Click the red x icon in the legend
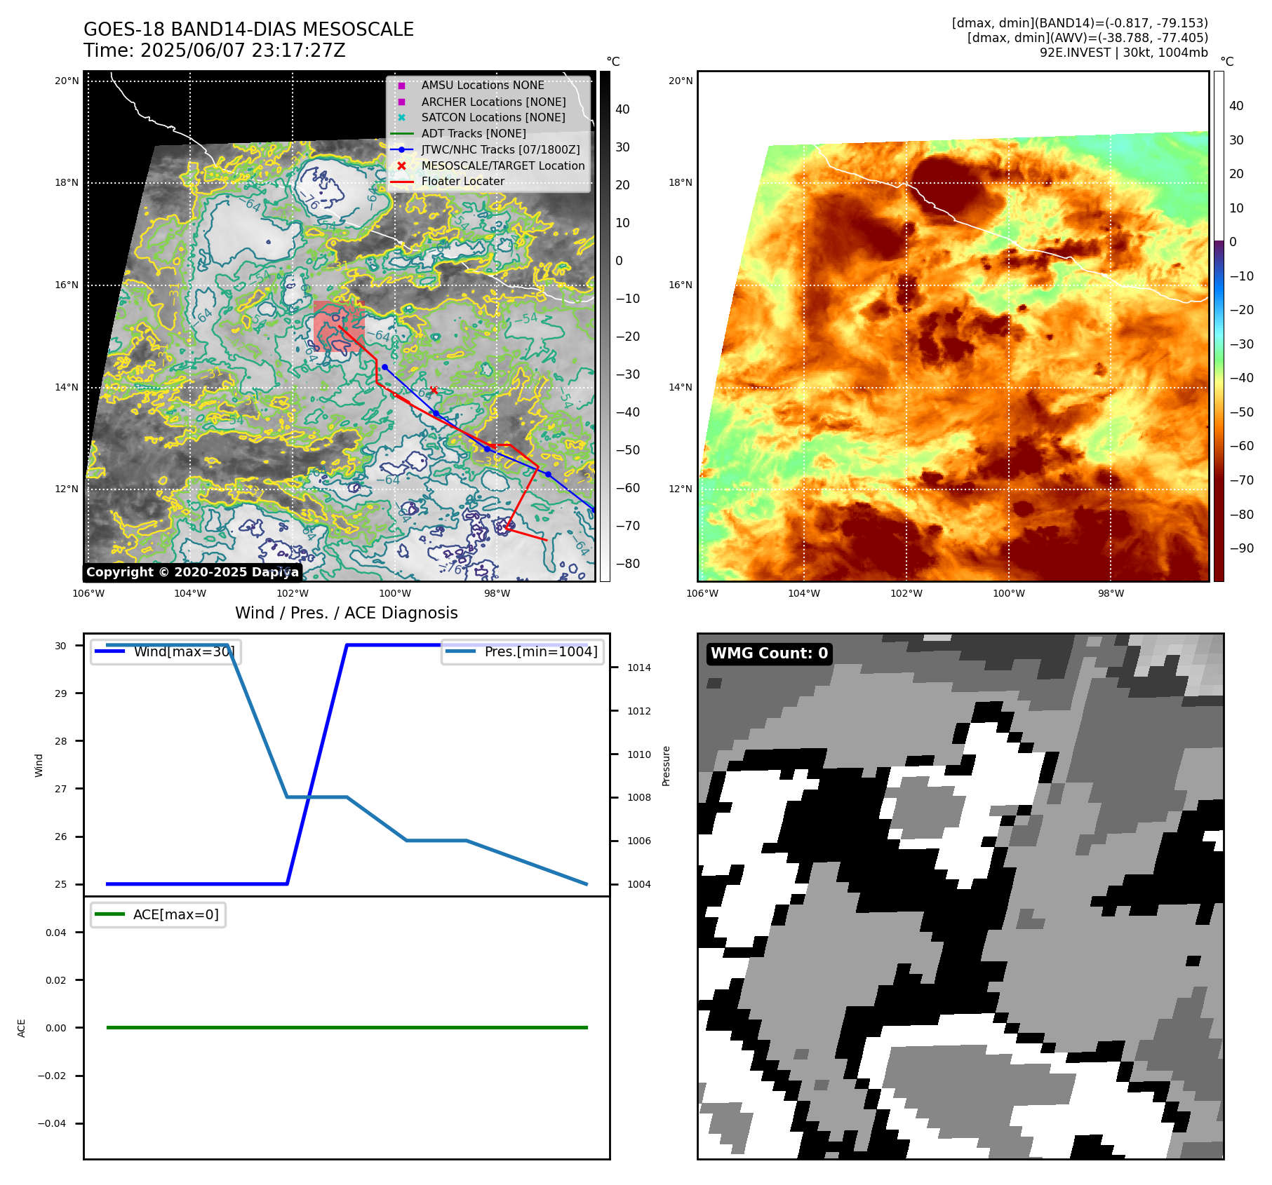This screenshot has height=1185, width=1272. click(x=401, y=165)
